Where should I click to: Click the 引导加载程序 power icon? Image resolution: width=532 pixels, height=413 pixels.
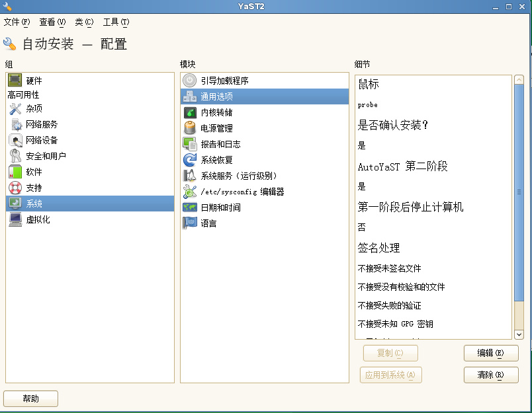190,81
